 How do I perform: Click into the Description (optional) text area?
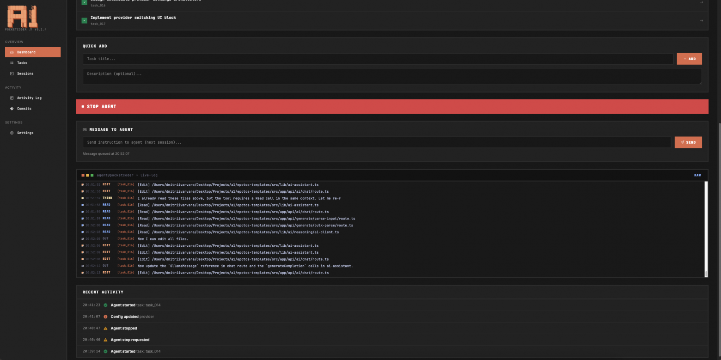click(x=392, y=76)
